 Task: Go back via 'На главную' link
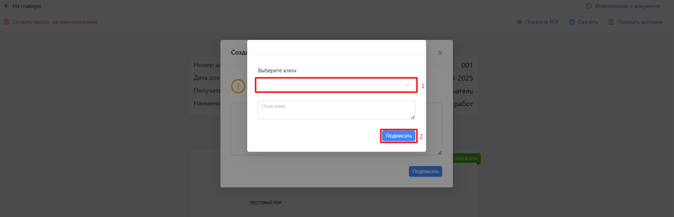click(27, 6)
